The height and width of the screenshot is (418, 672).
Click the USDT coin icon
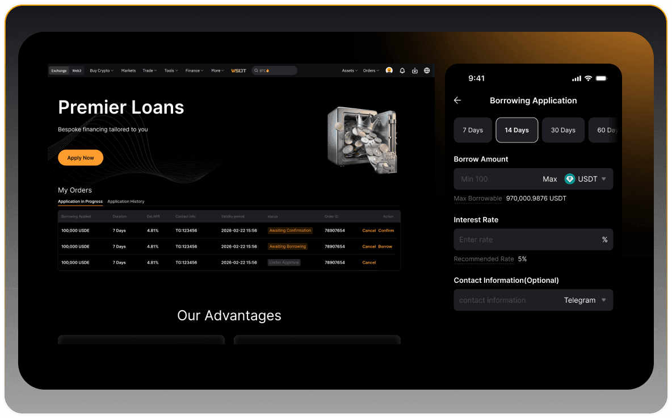point(570,179)
